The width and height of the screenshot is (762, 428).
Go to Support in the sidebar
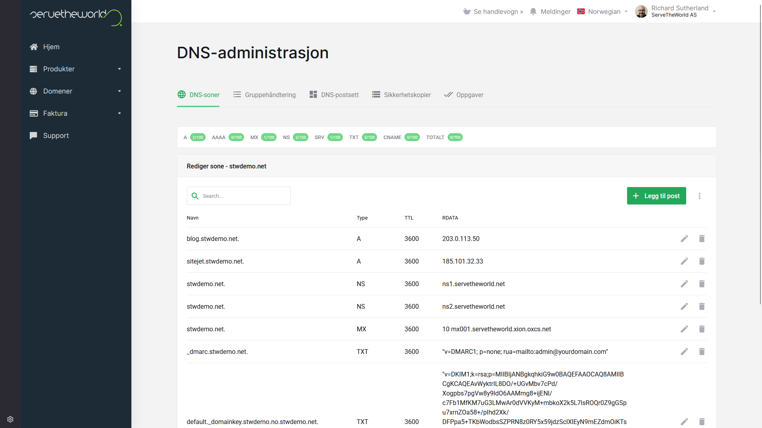(56, 136)
